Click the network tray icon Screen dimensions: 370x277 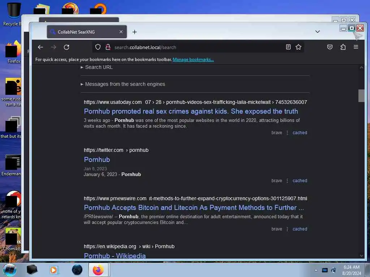(325, 270)
